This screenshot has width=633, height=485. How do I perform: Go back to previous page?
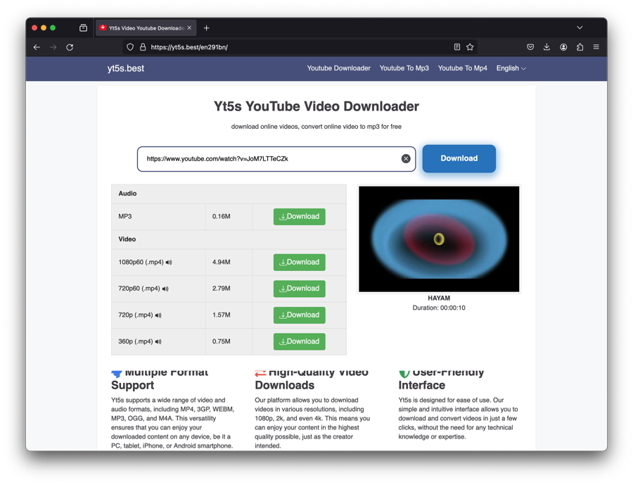pos(37,47)
